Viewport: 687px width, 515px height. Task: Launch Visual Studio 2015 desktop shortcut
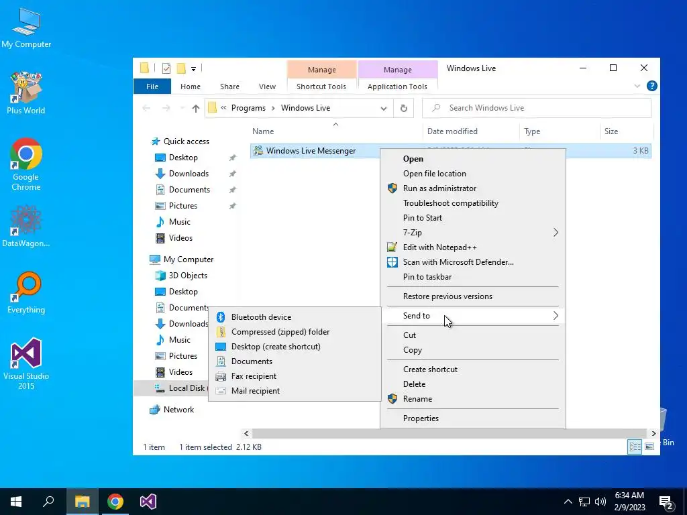26,363
